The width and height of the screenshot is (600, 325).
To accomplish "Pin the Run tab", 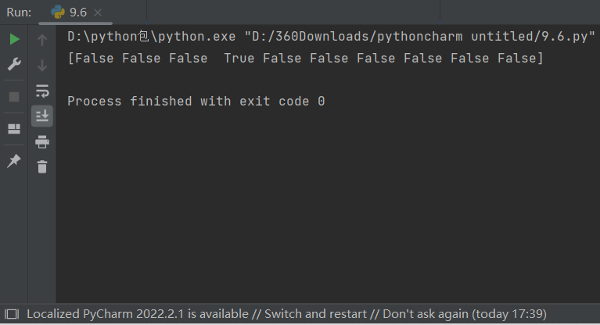I will (14, 161).
